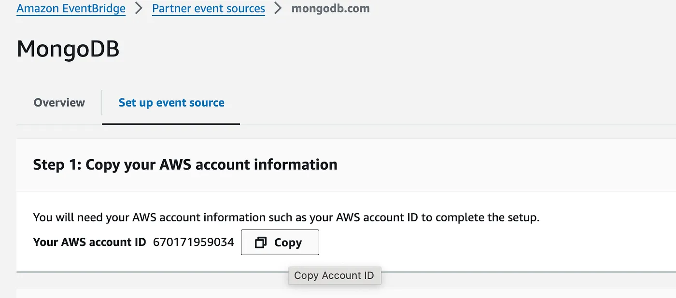Click the MongoDB page title
The image size is (676, 298).
68,49
